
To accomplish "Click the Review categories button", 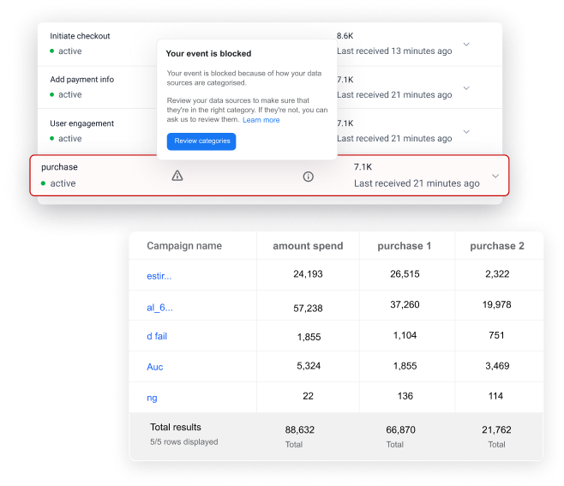I will coord(201,141).
